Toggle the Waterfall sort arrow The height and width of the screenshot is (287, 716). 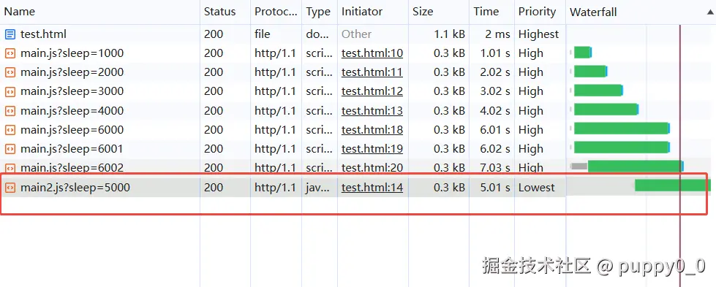tap(709, 12)
